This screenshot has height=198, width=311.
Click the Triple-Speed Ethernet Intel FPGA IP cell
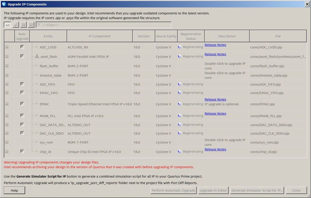click(x=100, y=104)
